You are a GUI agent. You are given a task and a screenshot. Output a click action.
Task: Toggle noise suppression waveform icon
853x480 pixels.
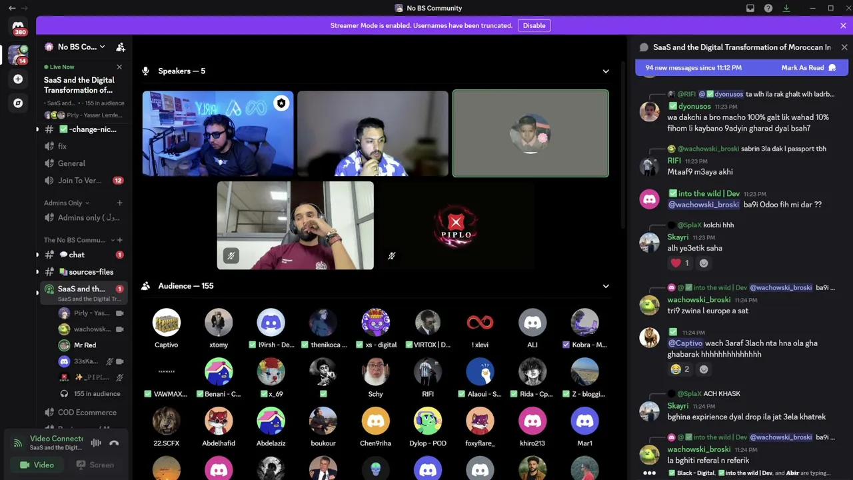[x=96, y=443]
